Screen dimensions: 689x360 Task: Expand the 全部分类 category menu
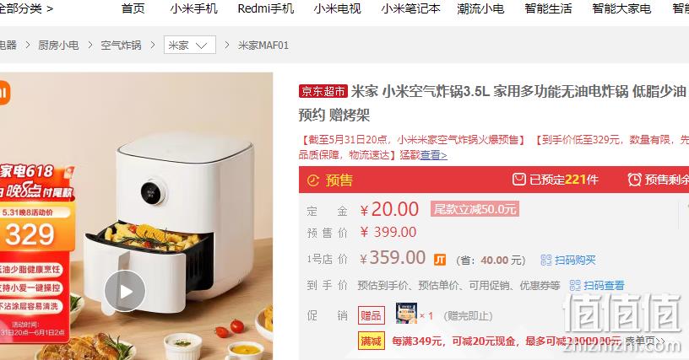(x=25, y=8)
